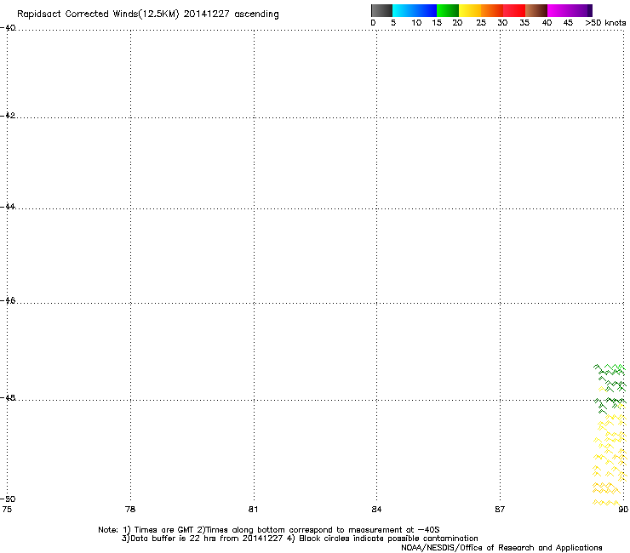Viewport: 630px width, 553px height.
Task: Click the legend label '25'
Action: (481, 23)
